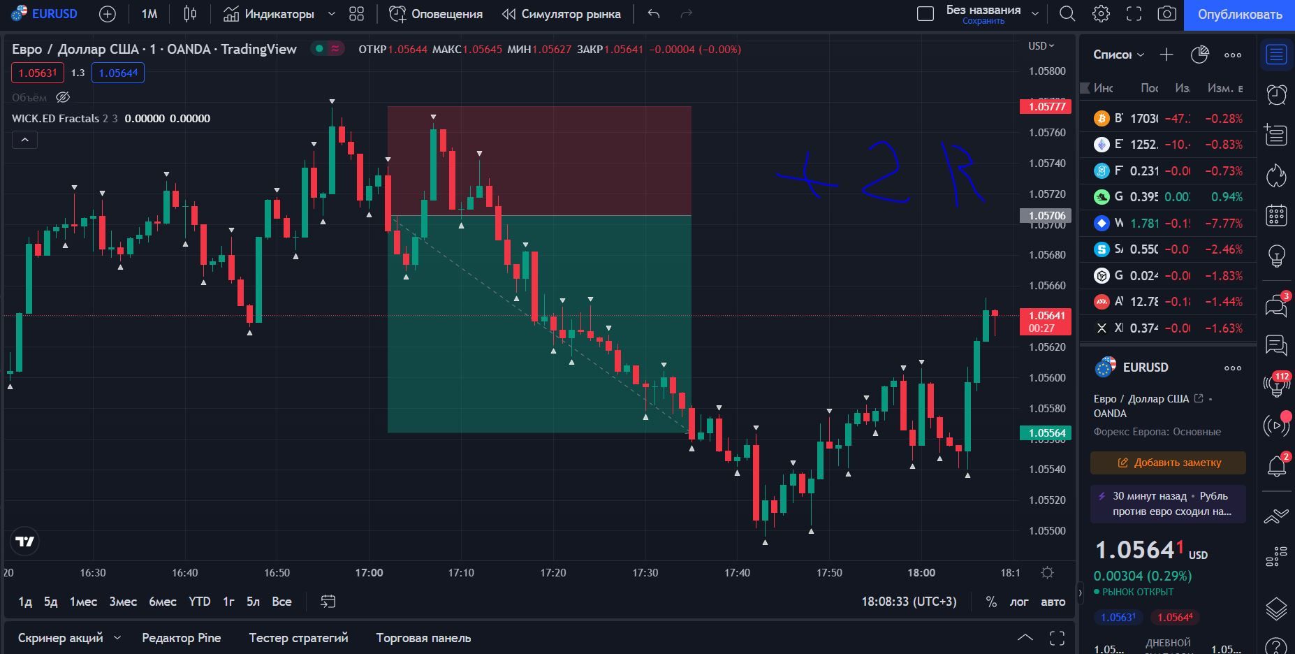Click the Сохранить link
The image size is (1295, 654).
pos(983,21)
